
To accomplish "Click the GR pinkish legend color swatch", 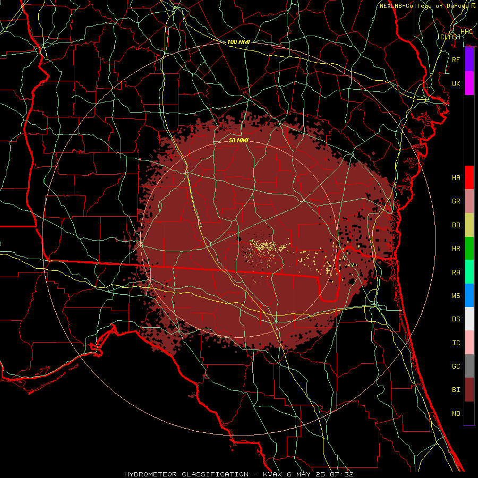I will pyautogui.click(x=469, y=201).
